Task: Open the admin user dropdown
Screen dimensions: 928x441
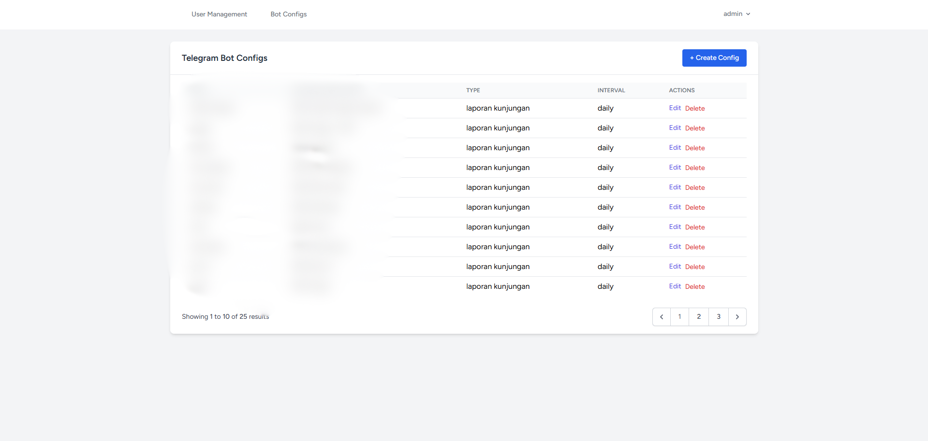Action: 736,14
